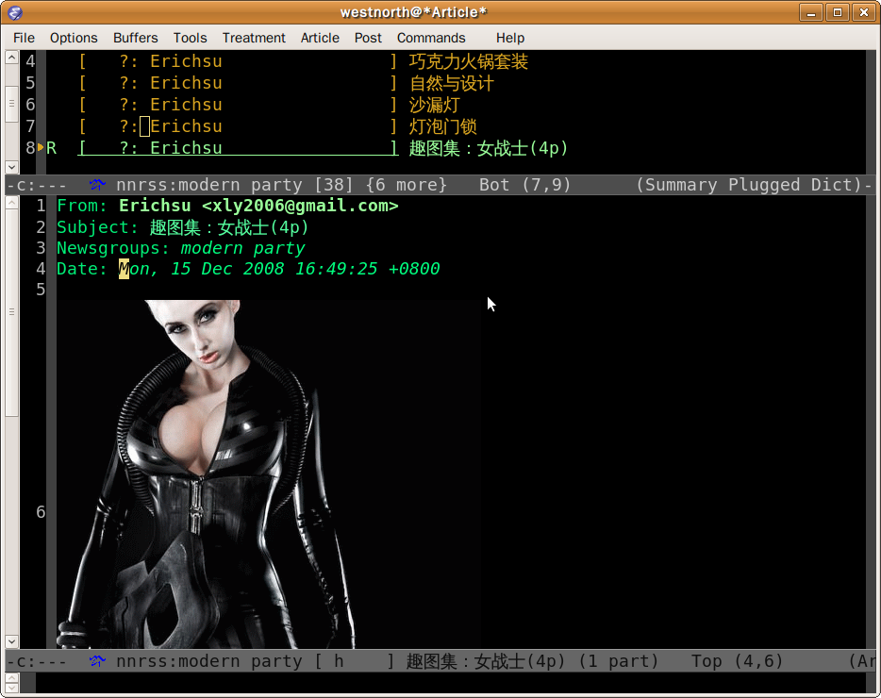Click article mode-line group icon
The width and height of the screenshot is (881, 698).
(x=97, y=661)
